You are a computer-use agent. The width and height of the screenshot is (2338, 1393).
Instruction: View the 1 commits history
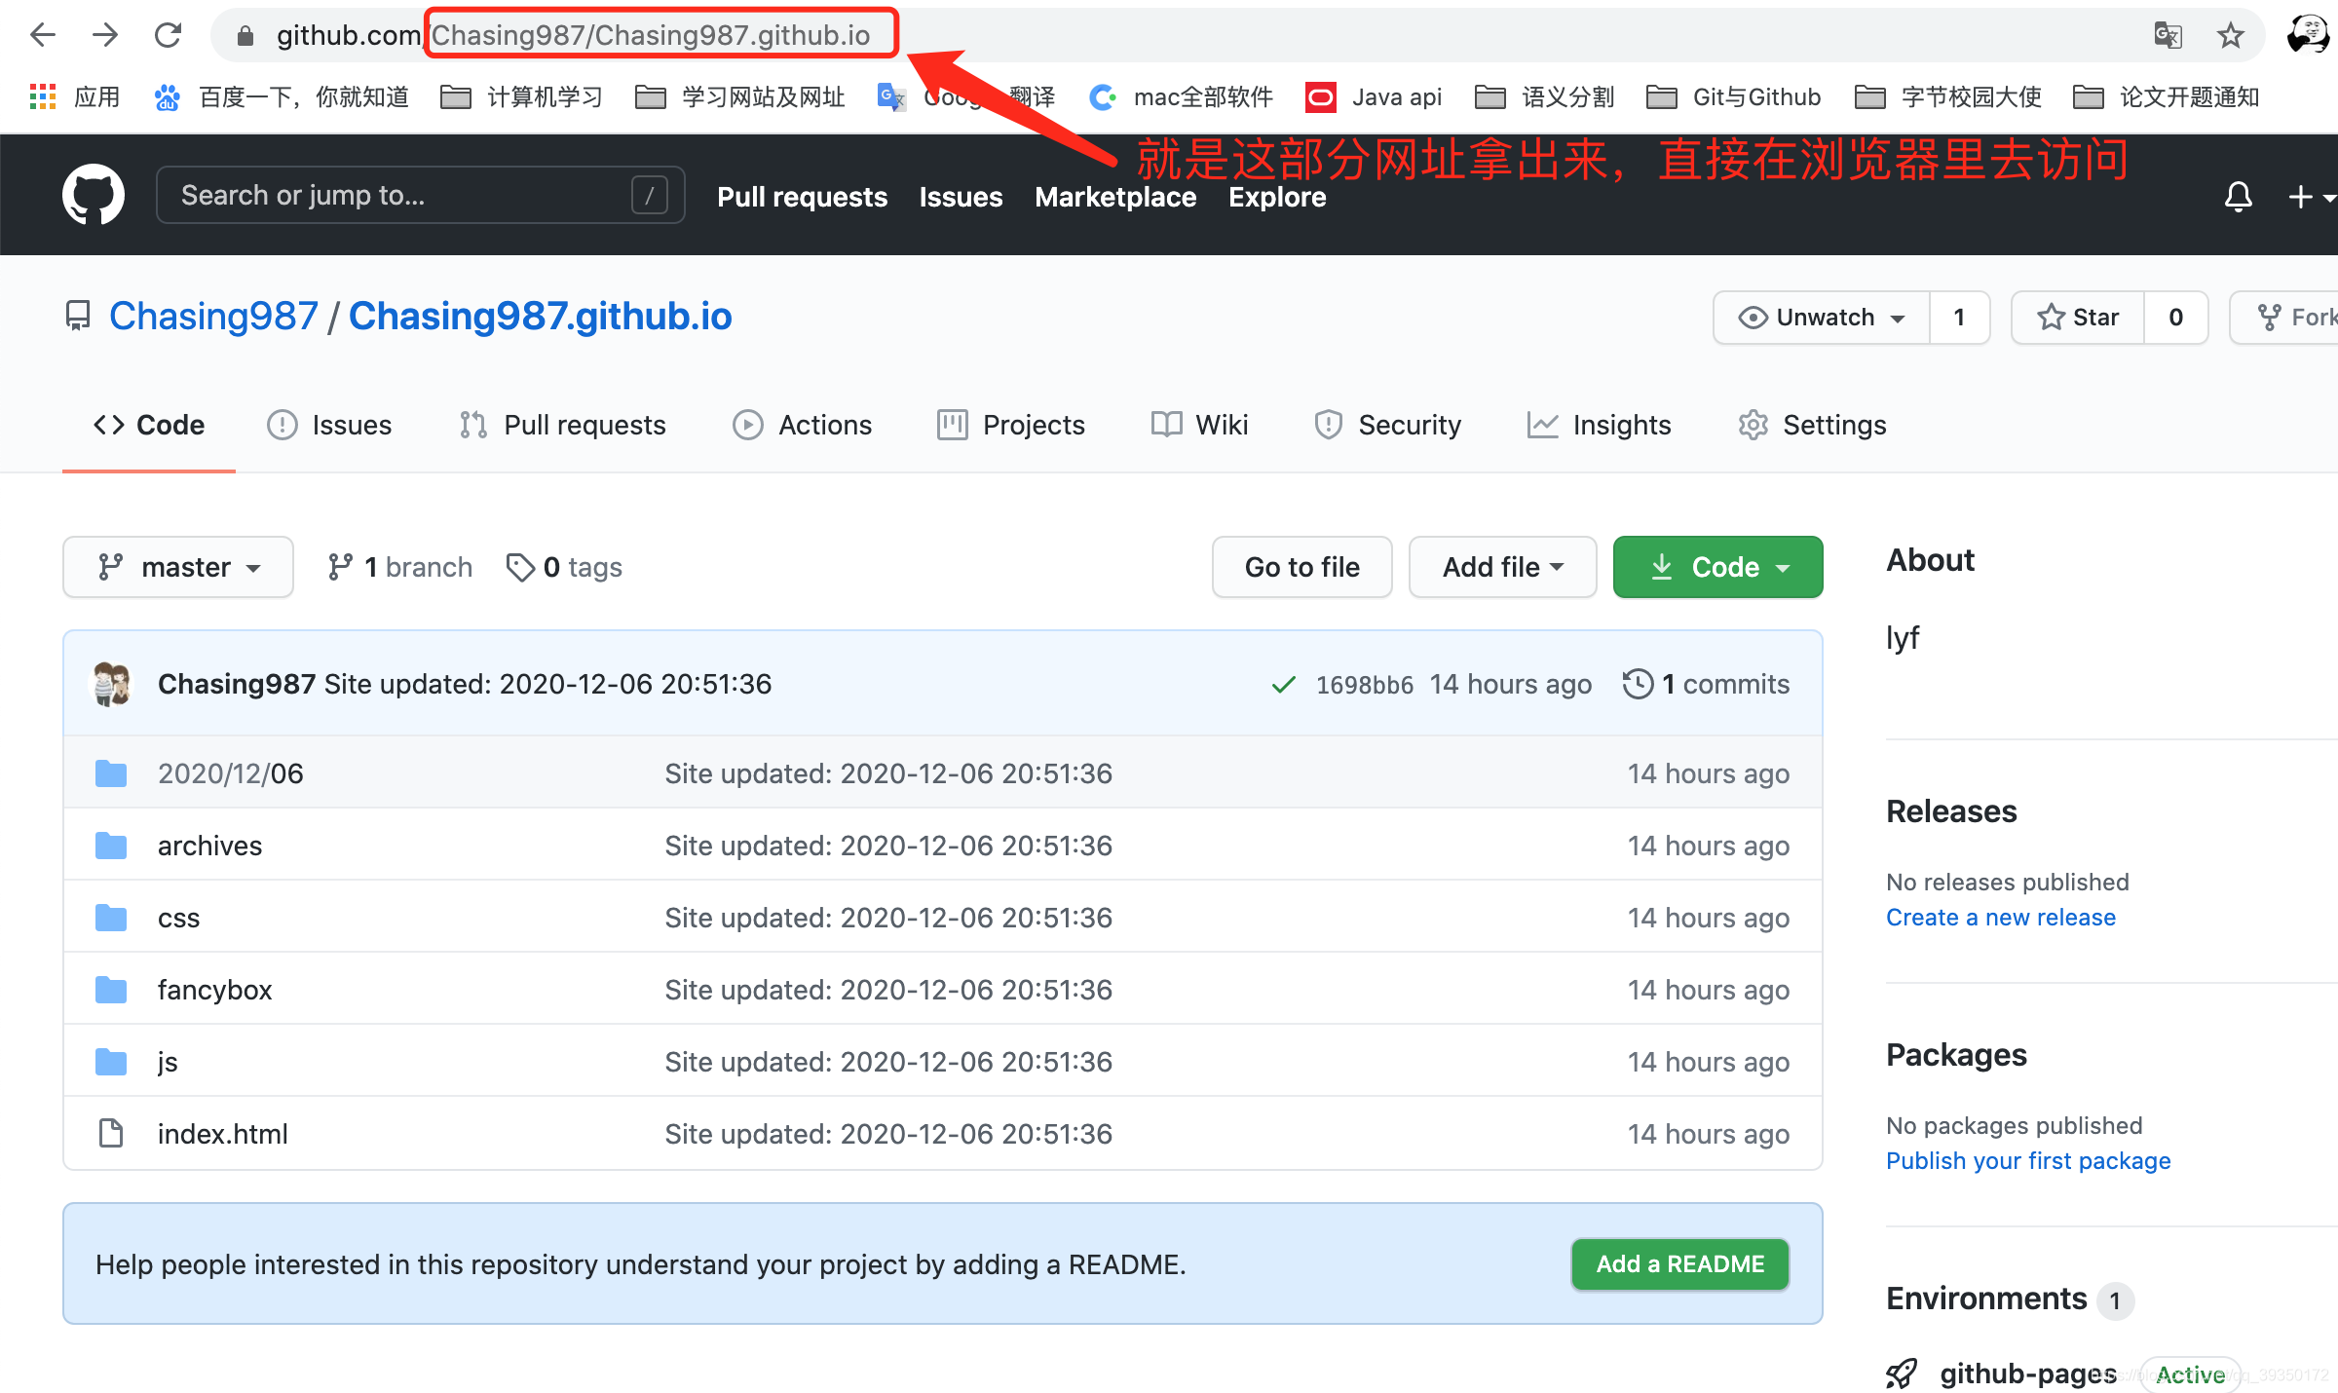[1707, 684]
